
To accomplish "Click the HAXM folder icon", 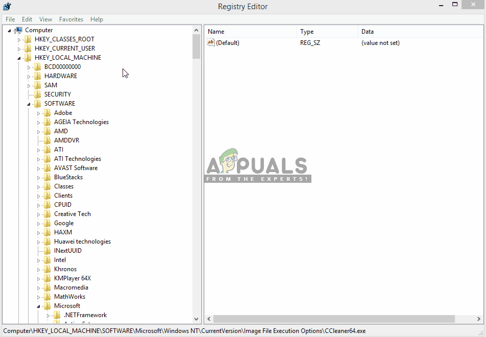I will click(x=47, y=232).
